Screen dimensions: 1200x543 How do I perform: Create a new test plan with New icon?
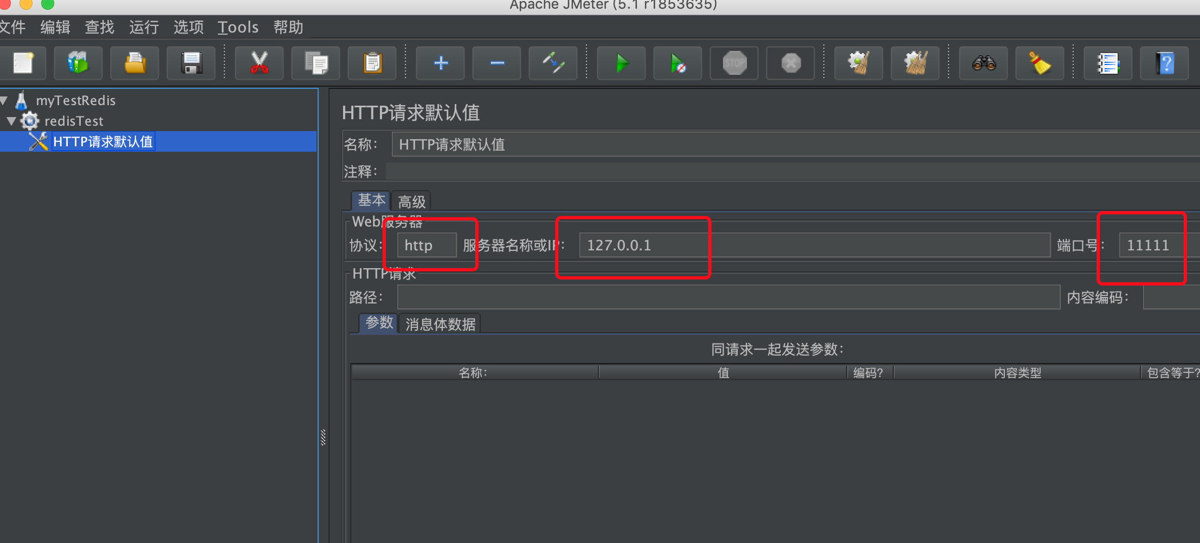click(23, 63)
